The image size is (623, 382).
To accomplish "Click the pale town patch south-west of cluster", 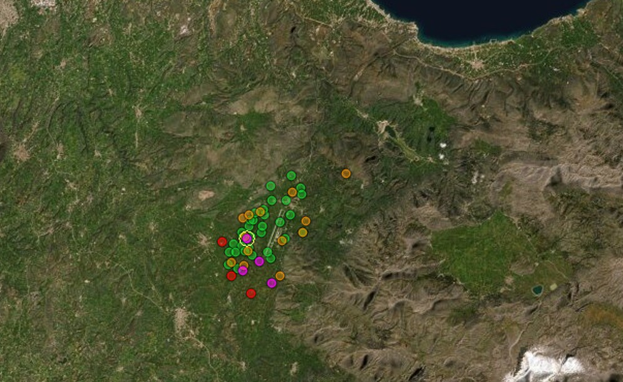I will tap(181, 319).
